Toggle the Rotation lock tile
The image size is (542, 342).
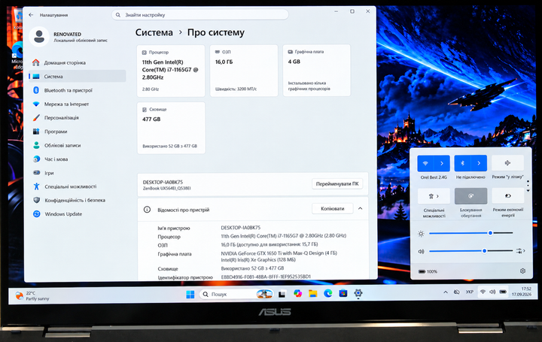[x=470, y=196]
